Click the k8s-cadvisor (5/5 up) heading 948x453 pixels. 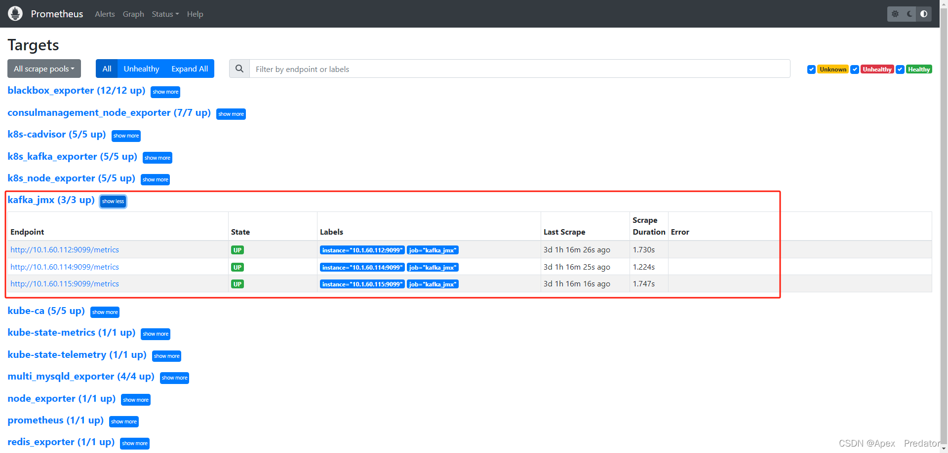point(57,134)
